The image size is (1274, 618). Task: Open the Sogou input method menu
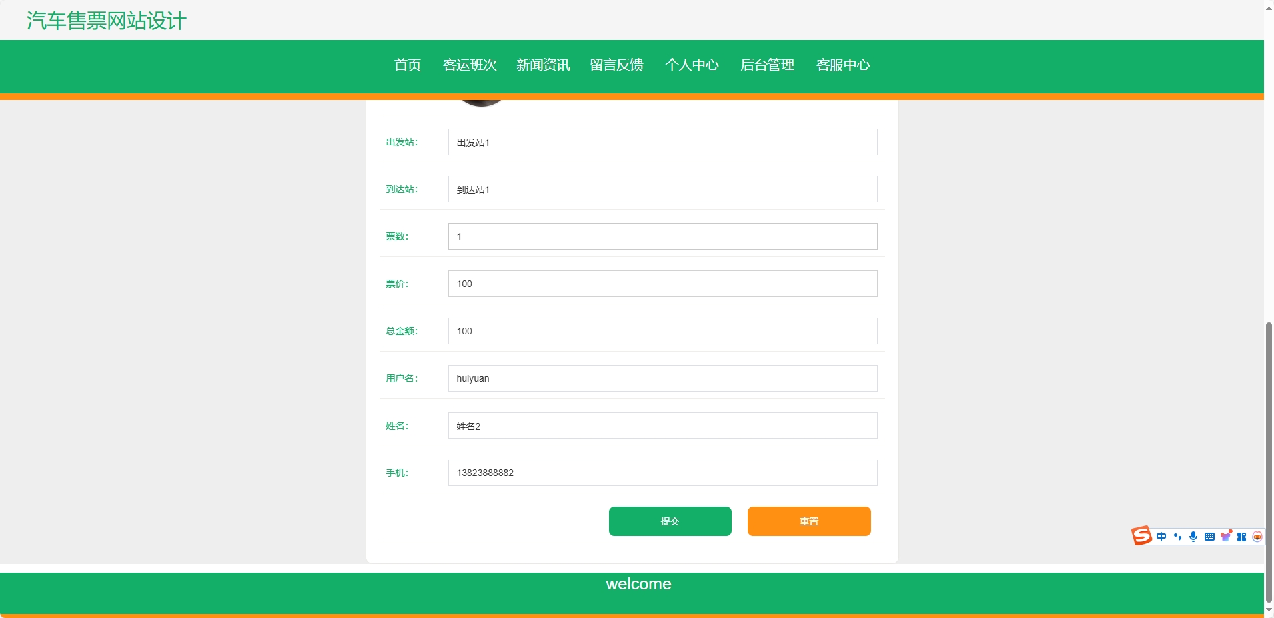pos(1141,536)
